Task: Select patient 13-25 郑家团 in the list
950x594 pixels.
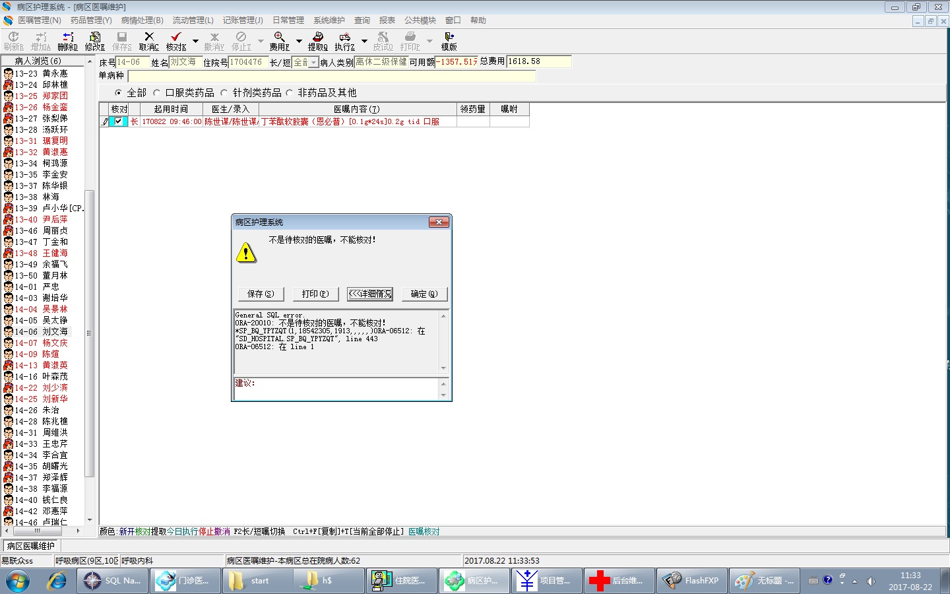Action: pyautogui.click(x=41, y=96)
